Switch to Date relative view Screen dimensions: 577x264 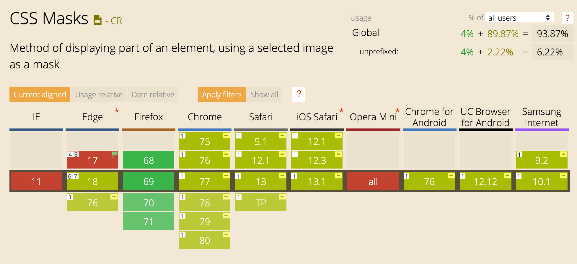point(153,94)
